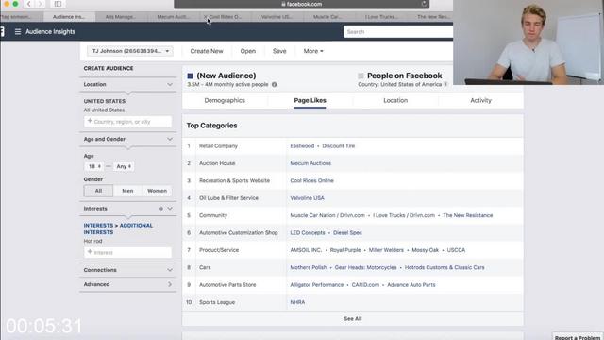Select Women gender option
Viewport: 604px width, 340px height.
(158, 191)
